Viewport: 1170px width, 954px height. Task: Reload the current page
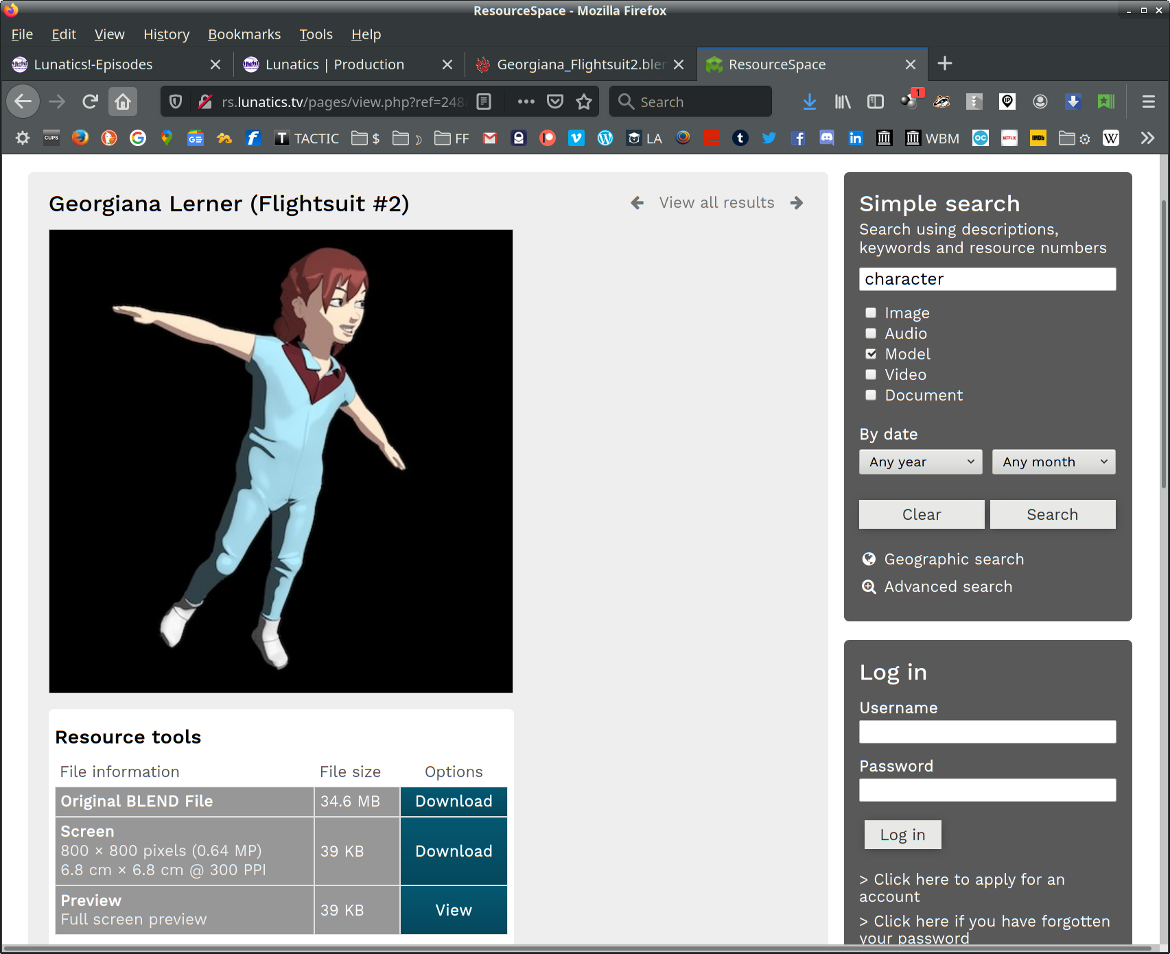pyautogui.click(x=90, y=102)
